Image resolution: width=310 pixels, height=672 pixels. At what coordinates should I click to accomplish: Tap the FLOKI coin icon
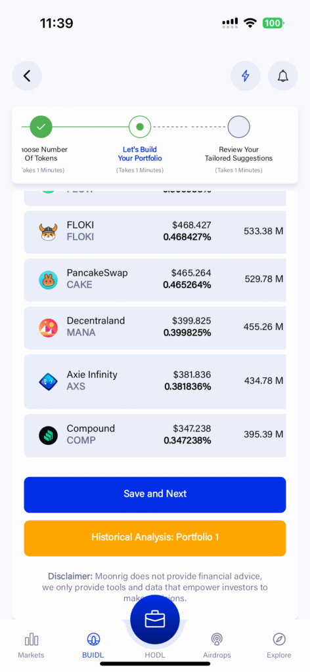click(49, 232)
